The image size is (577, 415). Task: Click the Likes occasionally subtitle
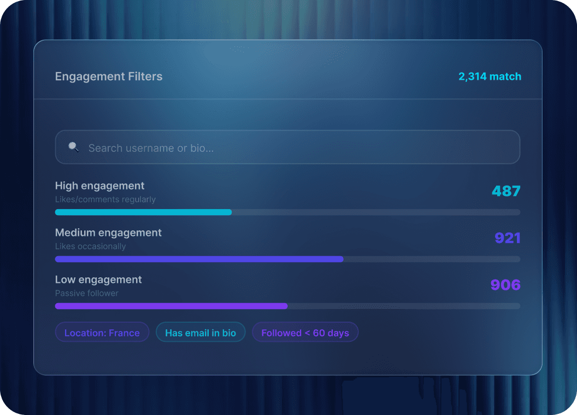pyautogui.click(x=91, y=246)
